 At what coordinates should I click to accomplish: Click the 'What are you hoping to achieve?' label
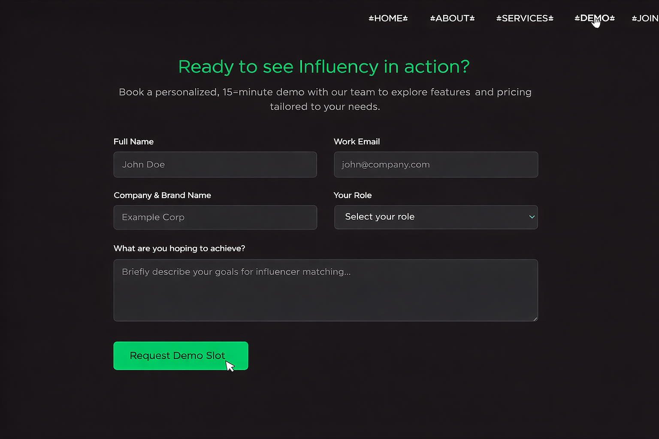click(179, 248)
